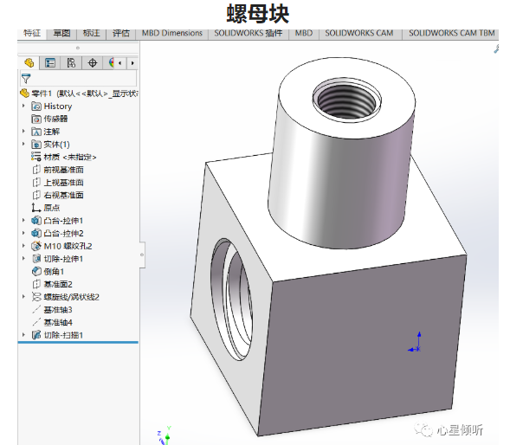510x445 pixels.
Task: Switch to the SOLIDWORKS CAM tab
Action: (359, 33)
